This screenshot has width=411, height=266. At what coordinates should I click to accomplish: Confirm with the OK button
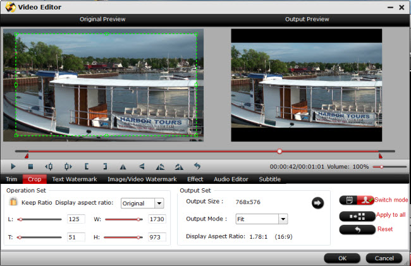342,258
